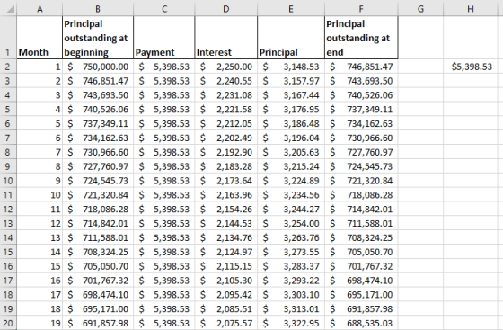Screen dimensions: 503x330
Task: Select principal cell 3,283.37
Action: [x=291, y=266]
